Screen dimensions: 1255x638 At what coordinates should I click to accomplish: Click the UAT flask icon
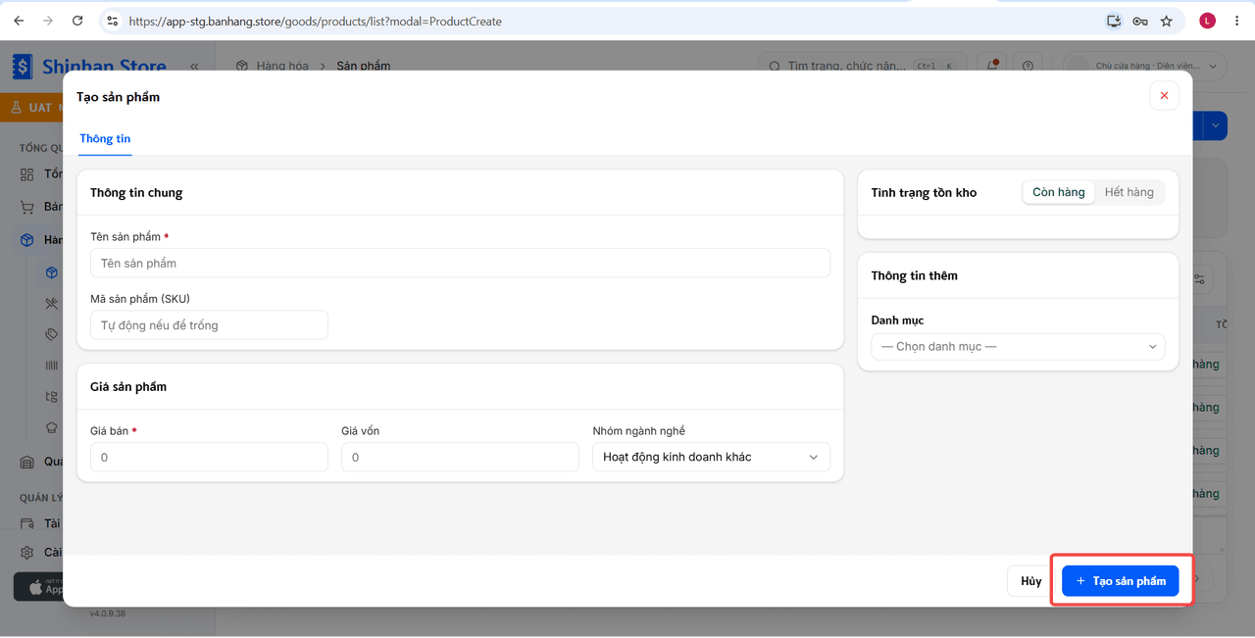coord(16,107)
